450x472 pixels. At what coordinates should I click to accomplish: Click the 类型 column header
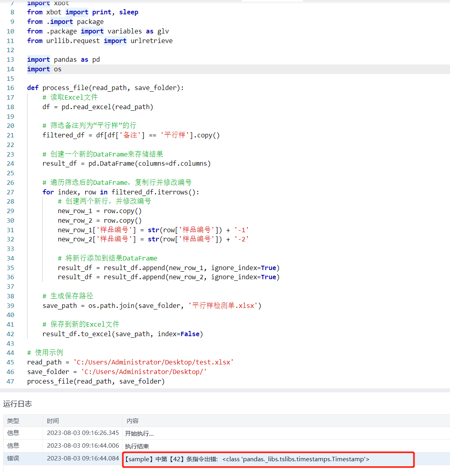(13, 421)
